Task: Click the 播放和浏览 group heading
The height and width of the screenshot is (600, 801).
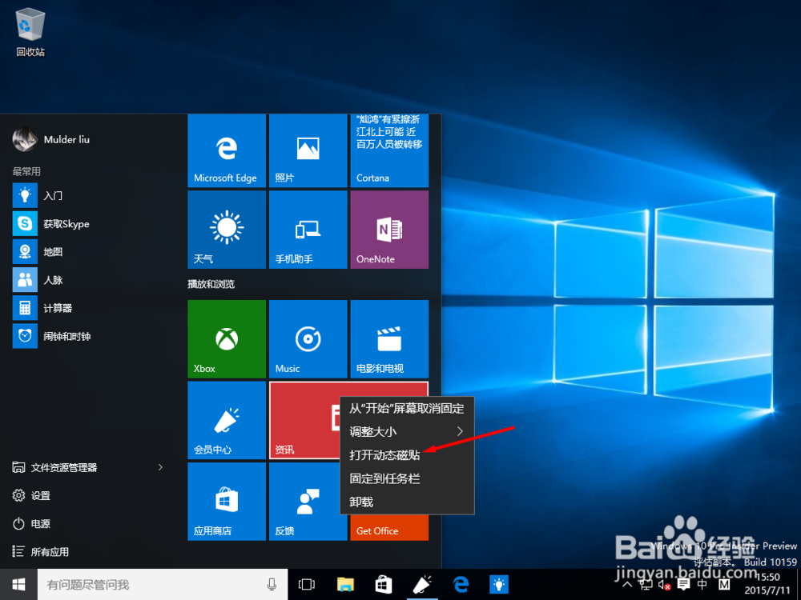Action: (x=211, y=284)
